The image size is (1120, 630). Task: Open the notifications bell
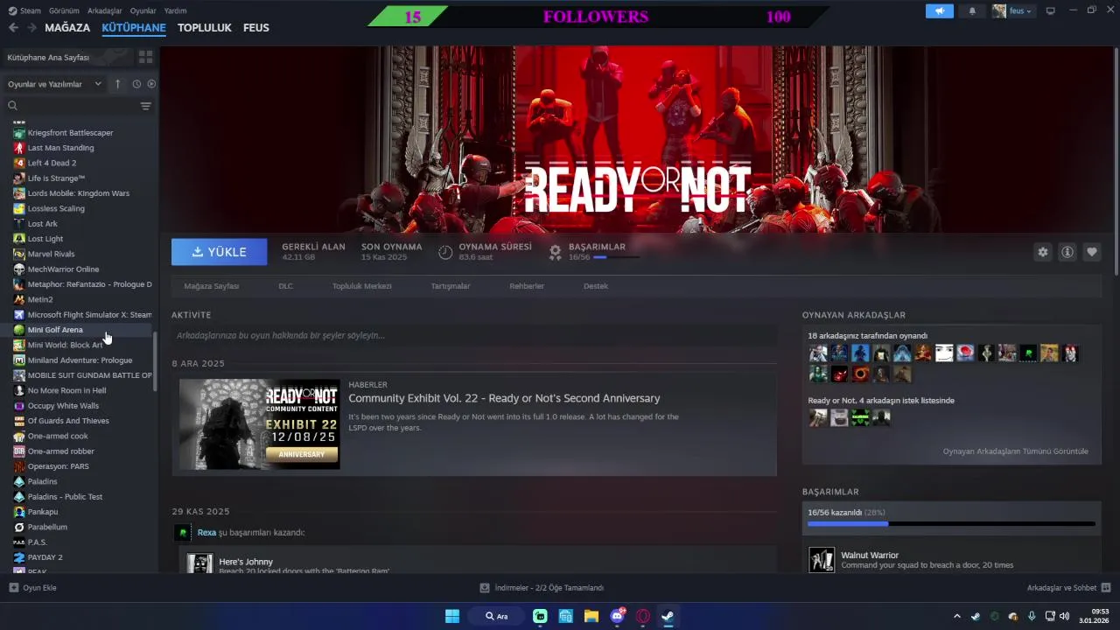pos(972,11)
